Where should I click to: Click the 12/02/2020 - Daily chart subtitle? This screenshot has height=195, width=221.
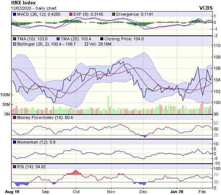34,8
